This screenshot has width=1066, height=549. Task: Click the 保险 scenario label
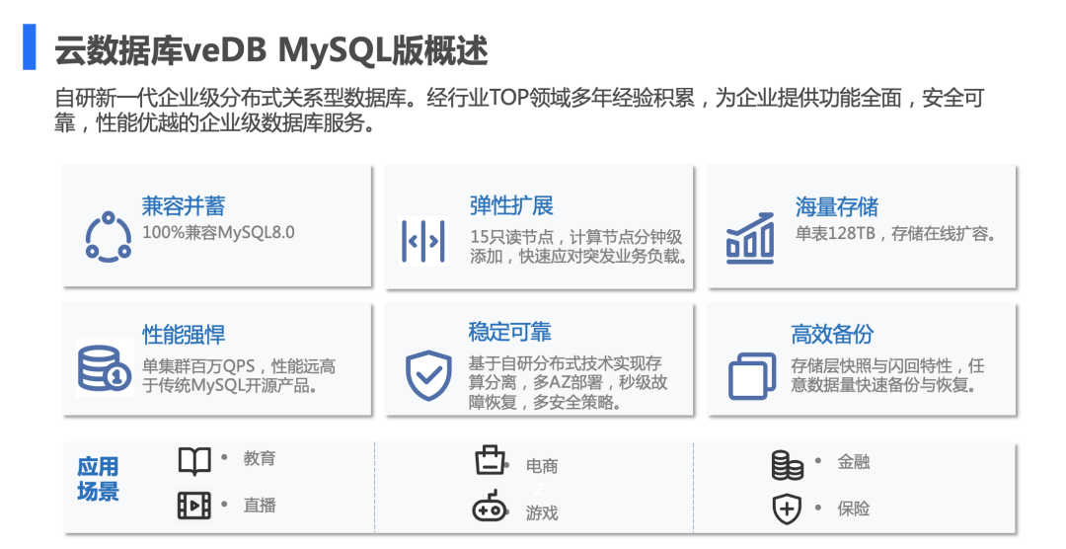(853, 509)
